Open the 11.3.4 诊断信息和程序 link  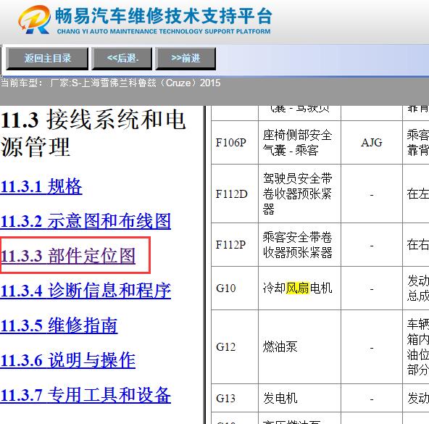tap(86, 291)
